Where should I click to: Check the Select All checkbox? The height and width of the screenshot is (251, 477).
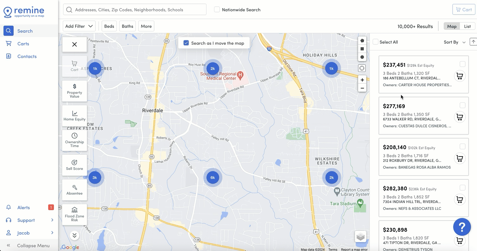376,42
